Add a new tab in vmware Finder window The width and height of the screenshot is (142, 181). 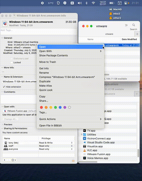click(137, 34)
